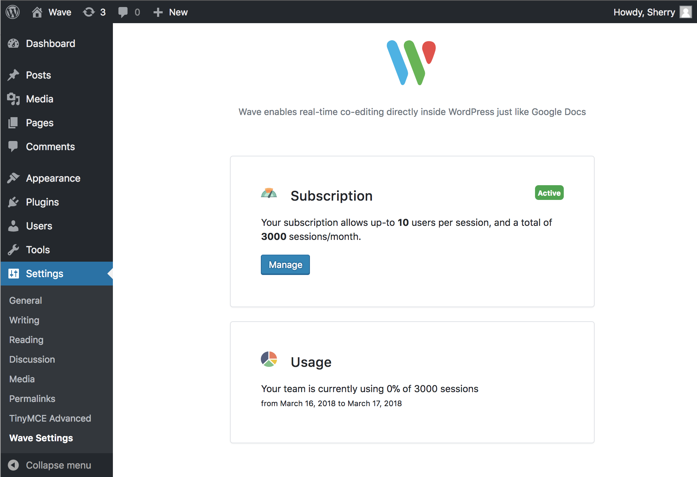Open Wave Settings submenu

click(x=41, y=438)
